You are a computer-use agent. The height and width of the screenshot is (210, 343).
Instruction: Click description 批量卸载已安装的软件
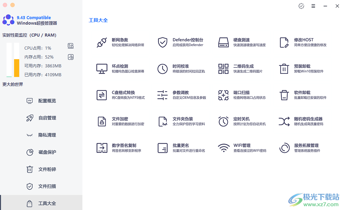[310, 98]
